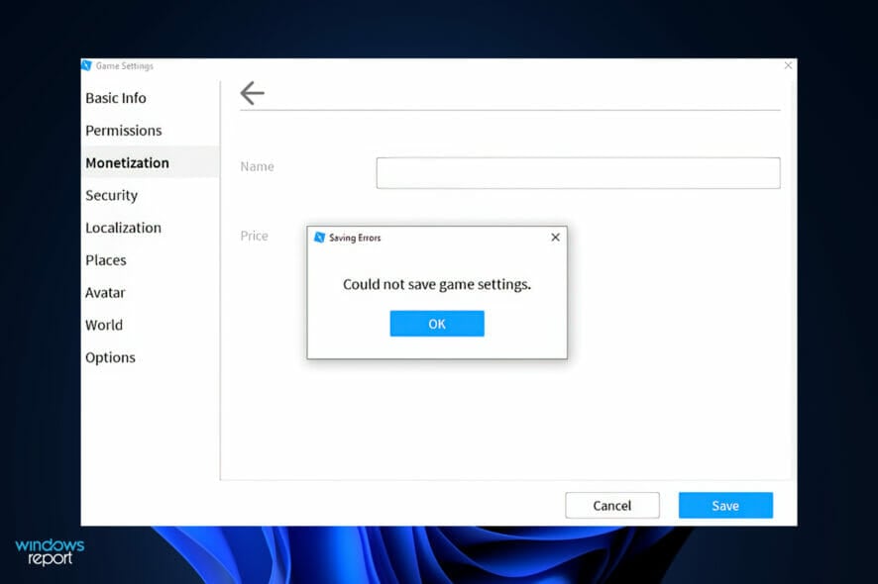878x584 pixels.
Task: Close the Game Settings window
Action: pyautogui.click(x=788, y=65)
